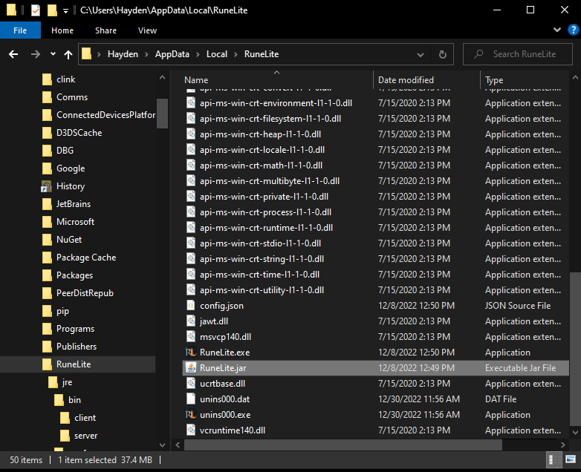Expand the chevron after Hayden breadcrumb
Viewport: 581px width, 472px height.
[x=146, y=54]
